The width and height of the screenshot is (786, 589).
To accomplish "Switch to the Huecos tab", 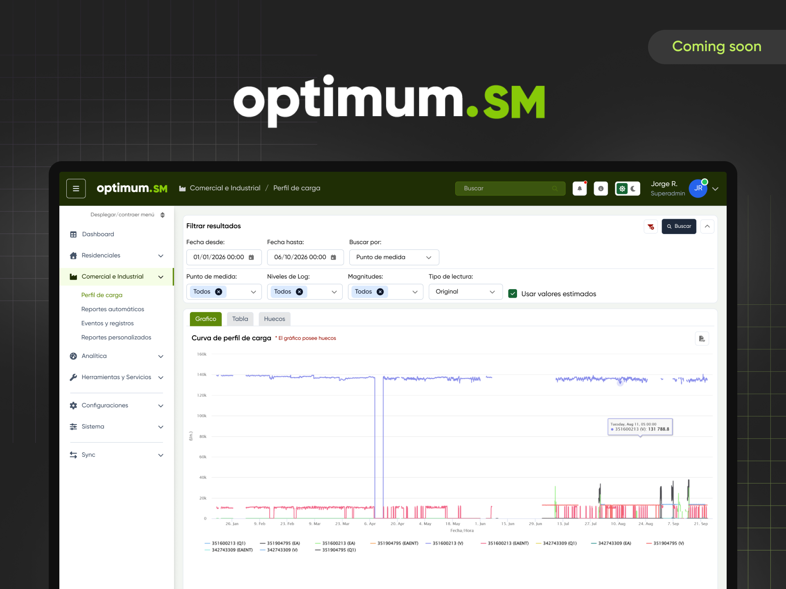I will tap(274, 319).
